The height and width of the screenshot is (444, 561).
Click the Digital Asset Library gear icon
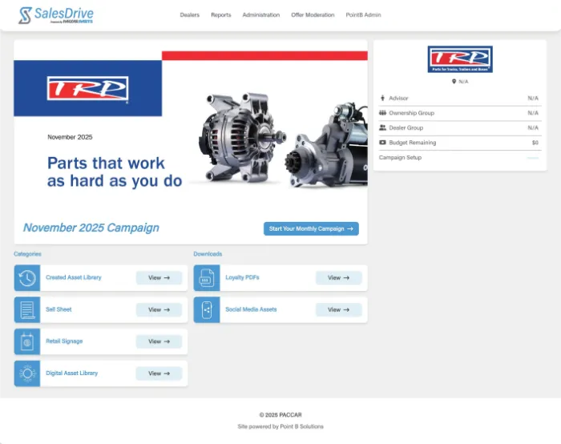(x=27, y=373)
